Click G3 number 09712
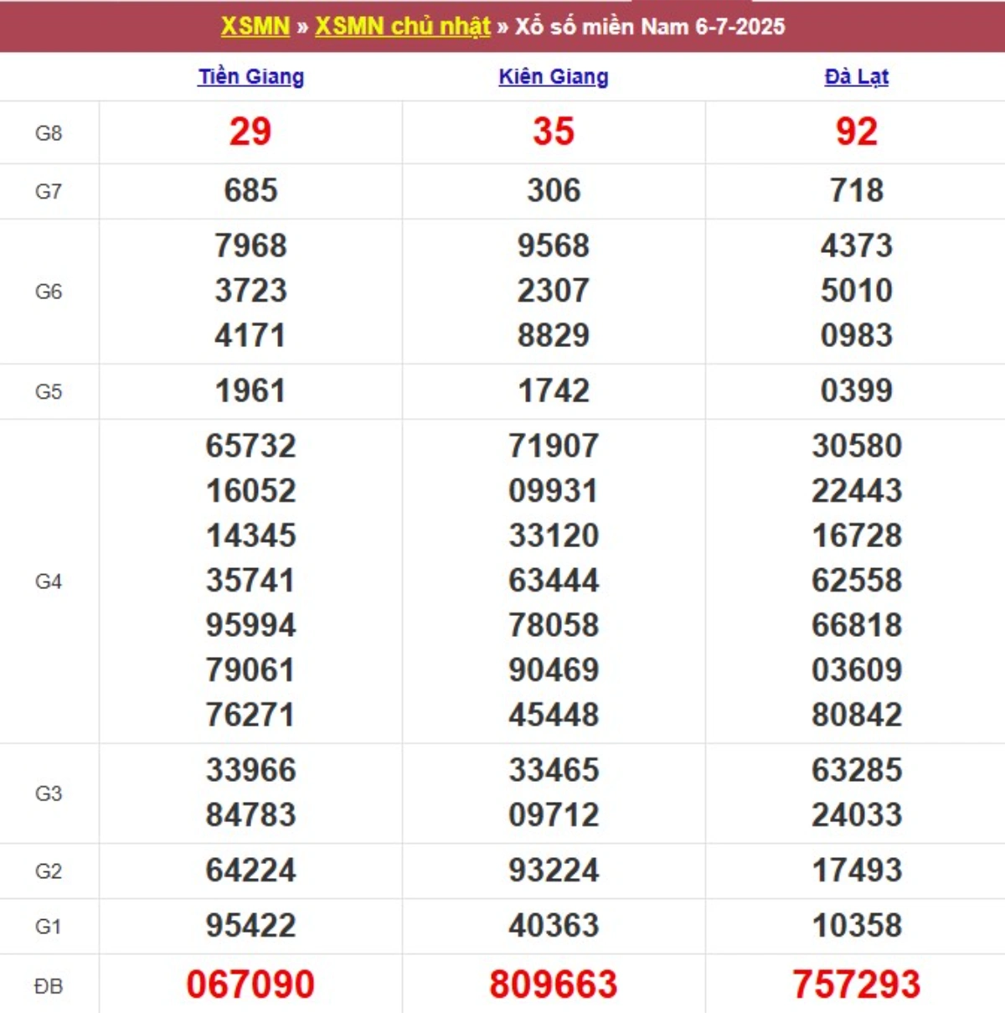Image resolution: width=1005 pixels, height=1013 pixels. [554, 815]
